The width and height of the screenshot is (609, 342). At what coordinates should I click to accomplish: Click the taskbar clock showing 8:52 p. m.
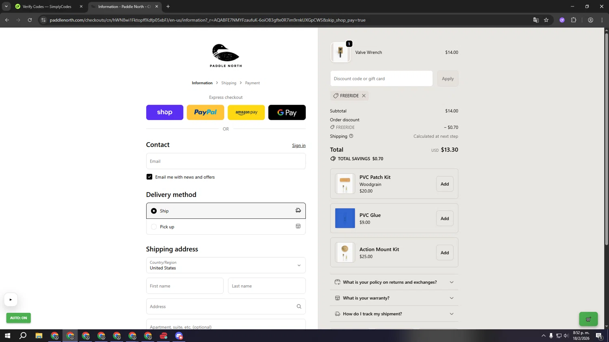pos(581,336)
